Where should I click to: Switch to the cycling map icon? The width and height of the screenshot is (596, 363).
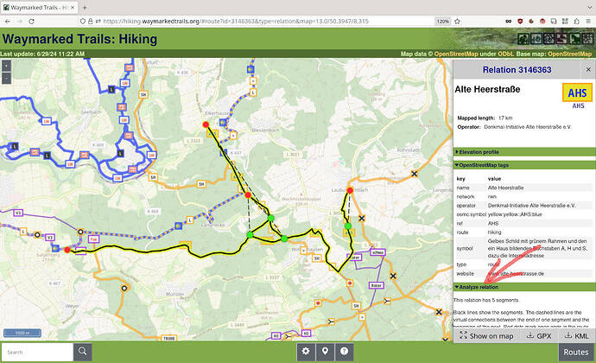536,38
